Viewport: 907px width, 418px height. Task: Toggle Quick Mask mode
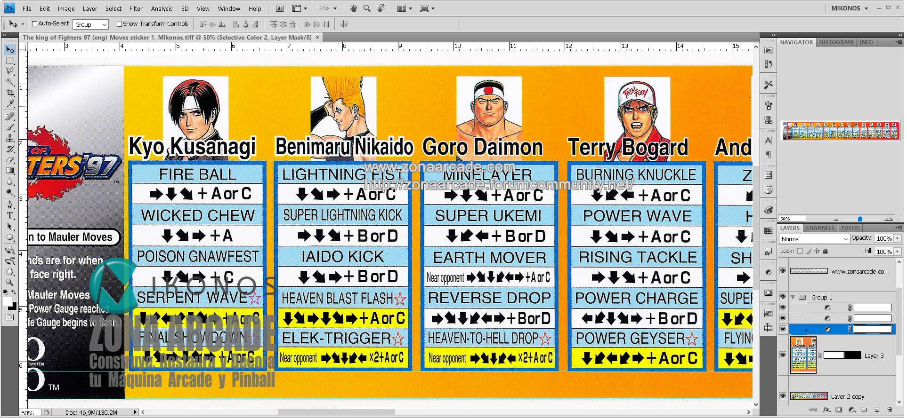point(10,317)
